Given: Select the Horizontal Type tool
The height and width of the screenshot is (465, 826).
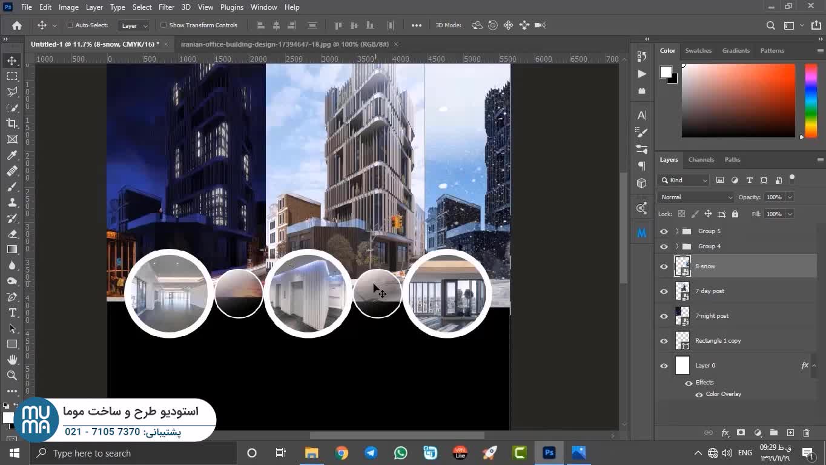Looking at the screenshot, I should [12, 312].
